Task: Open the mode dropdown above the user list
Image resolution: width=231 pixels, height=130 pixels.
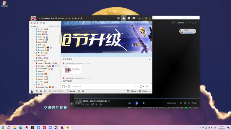Action: (x=34, y=26)
